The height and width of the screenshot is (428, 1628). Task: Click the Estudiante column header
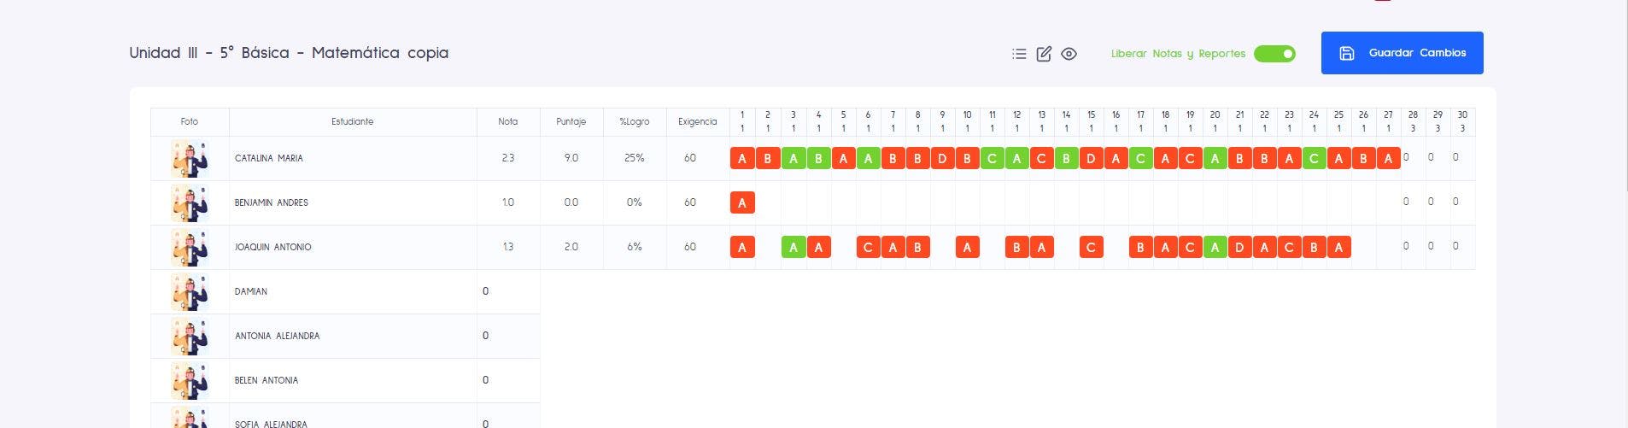pos(353,122)
